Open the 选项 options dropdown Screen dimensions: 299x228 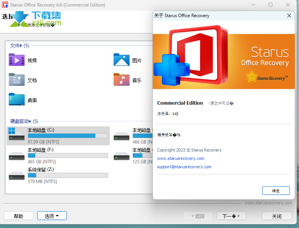click(52, 216)
